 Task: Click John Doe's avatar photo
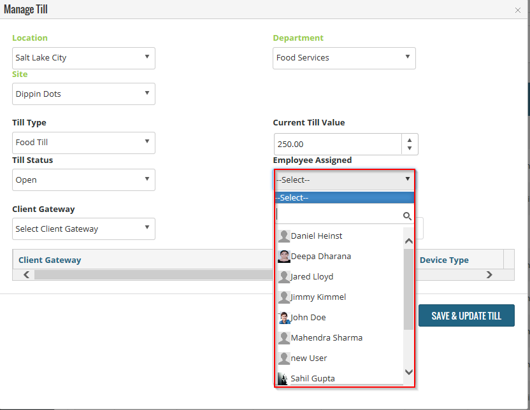pos(284,318)
